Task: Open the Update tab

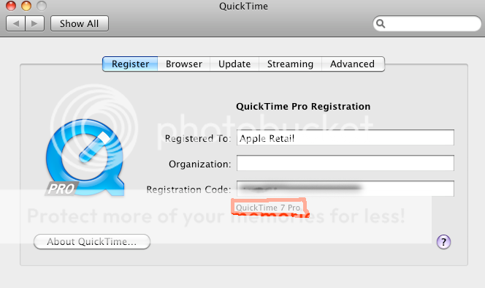Action: (x=234, y=64)
